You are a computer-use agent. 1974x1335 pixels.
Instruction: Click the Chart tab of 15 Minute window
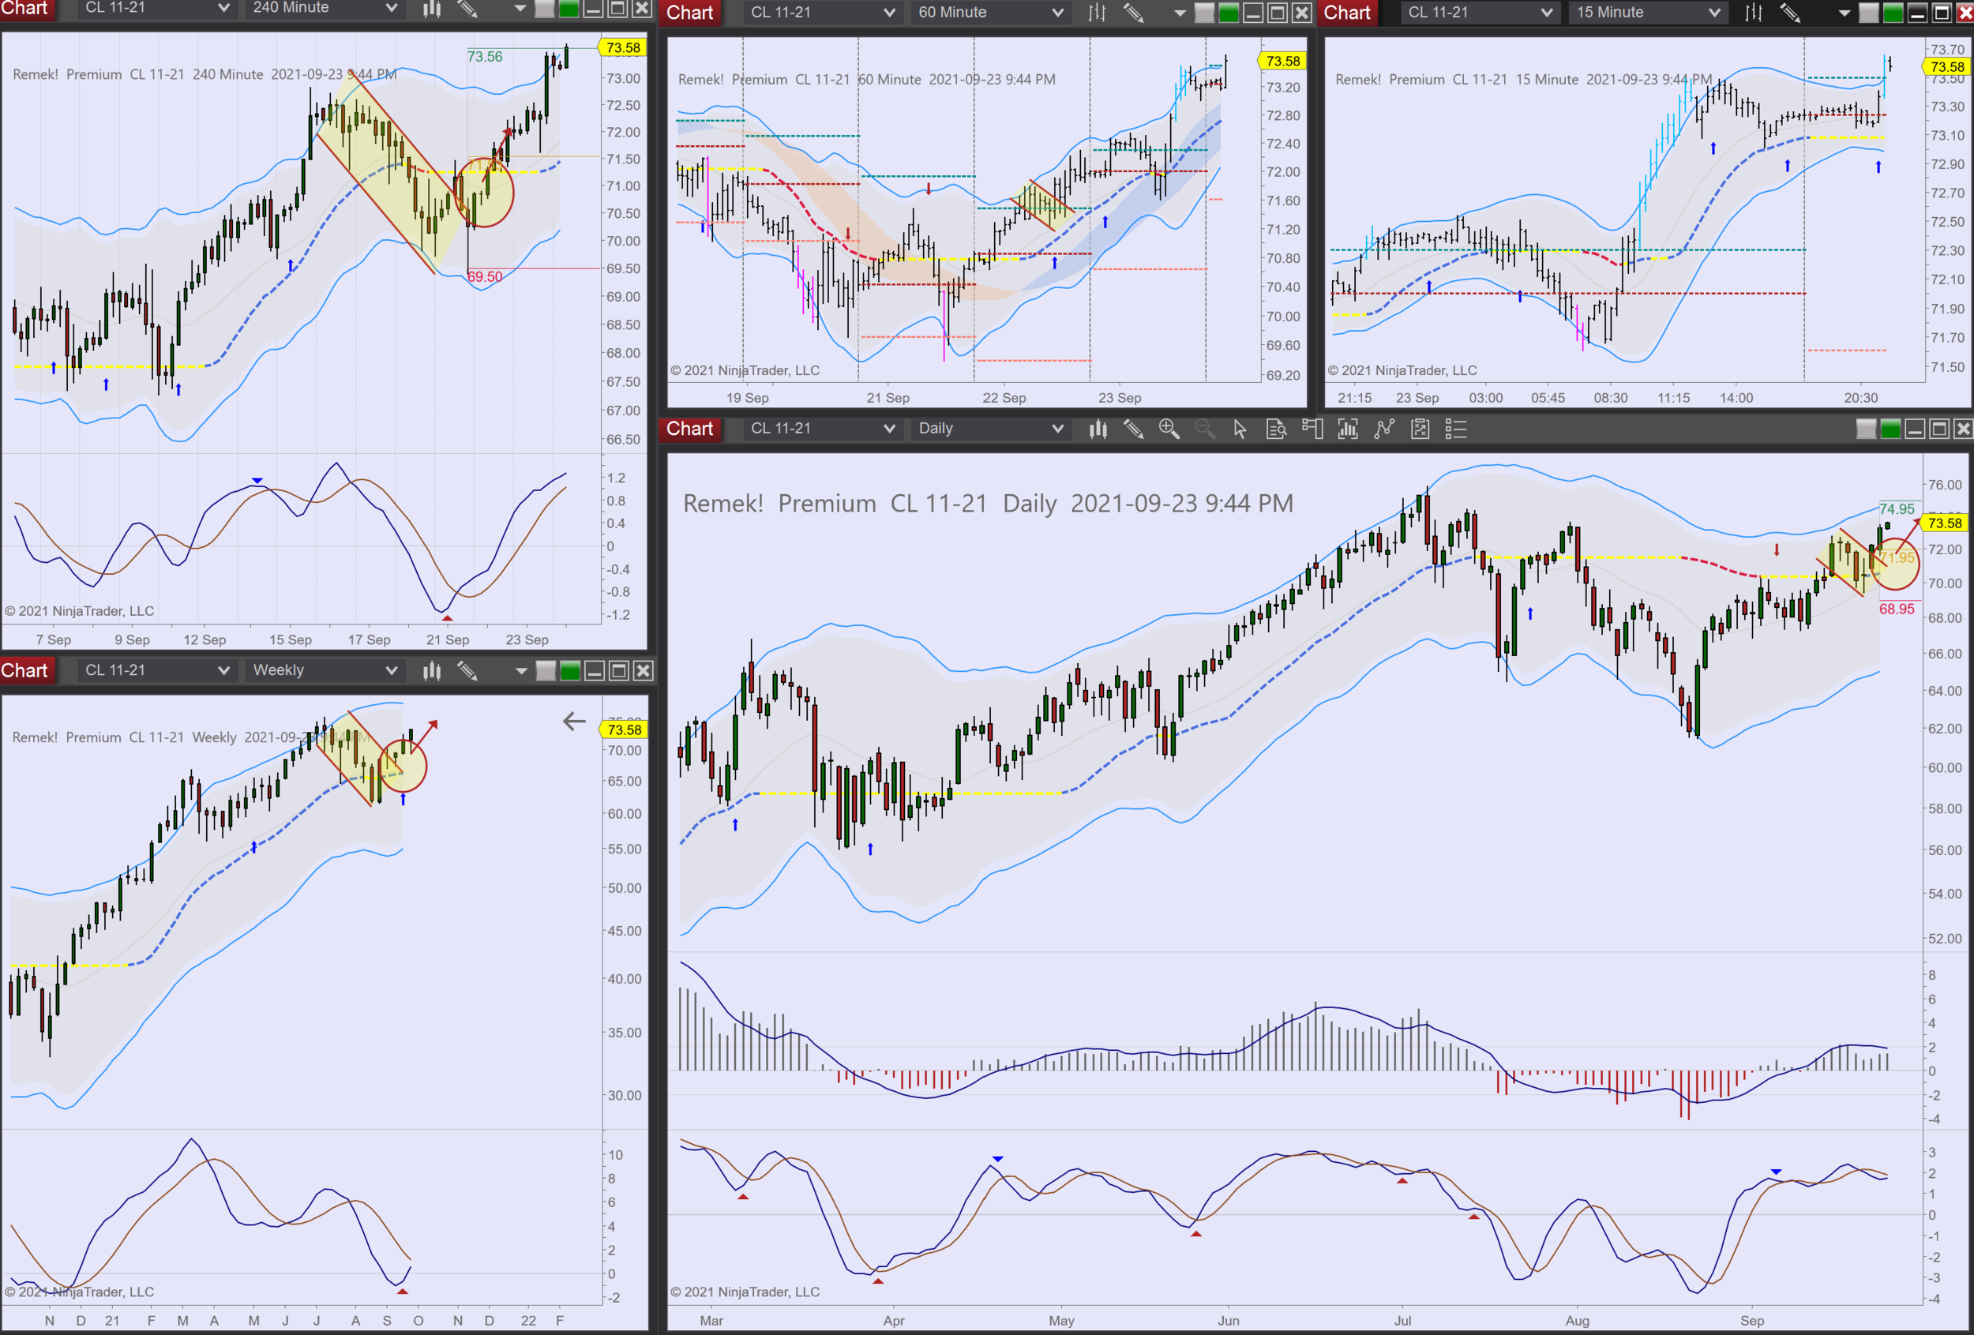[1346, 13]
